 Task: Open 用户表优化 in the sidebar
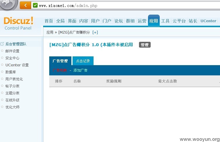(14, 79)
